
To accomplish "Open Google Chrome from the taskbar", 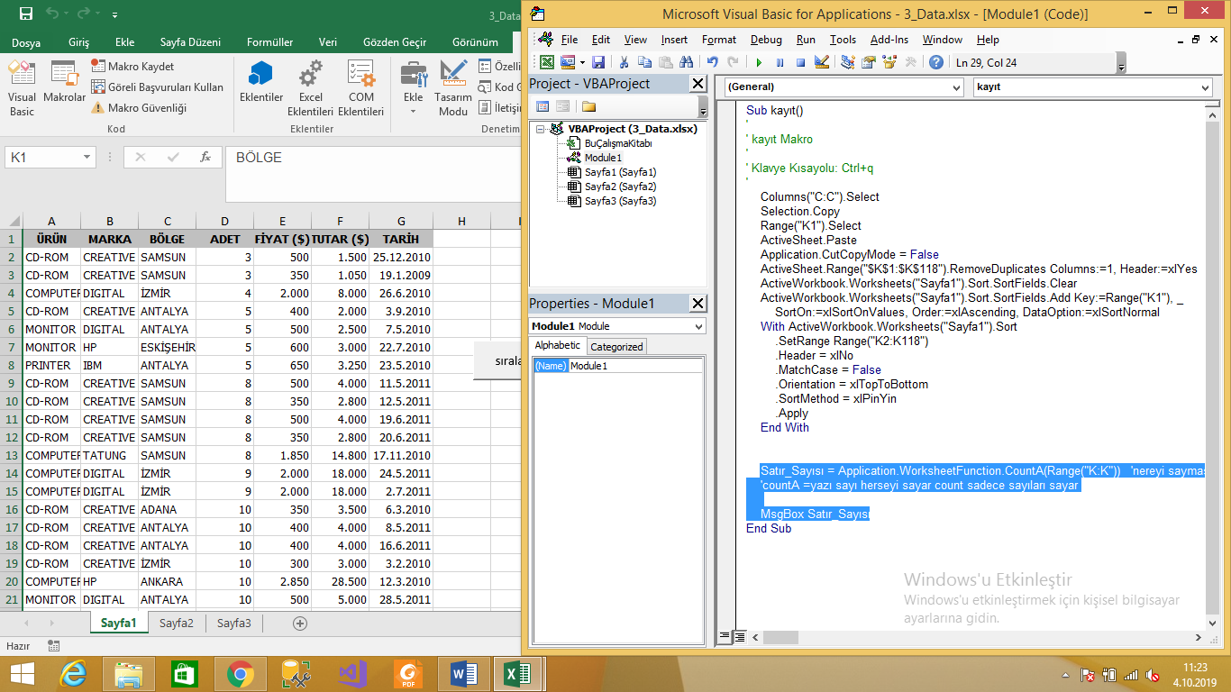I will (240, 674).
